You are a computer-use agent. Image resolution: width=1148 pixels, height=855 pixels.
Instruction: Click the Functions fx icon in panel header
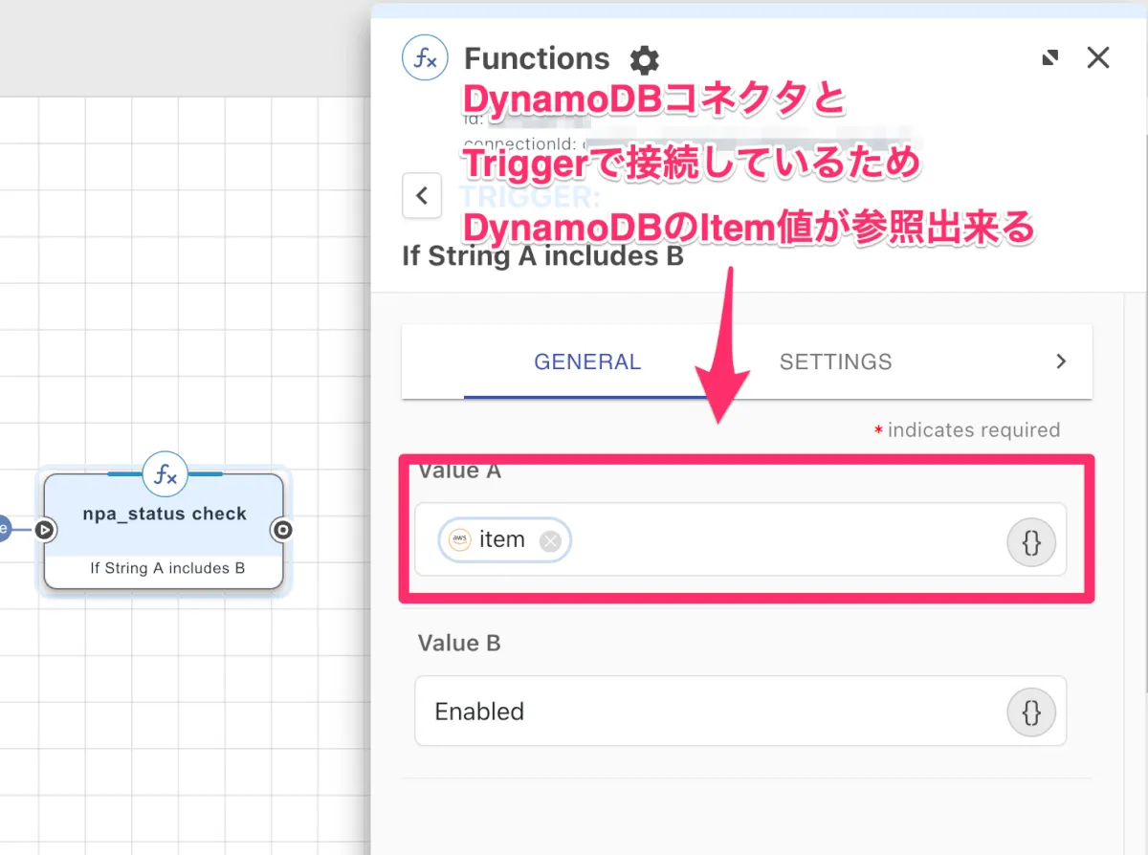click(x=425, y=58)
